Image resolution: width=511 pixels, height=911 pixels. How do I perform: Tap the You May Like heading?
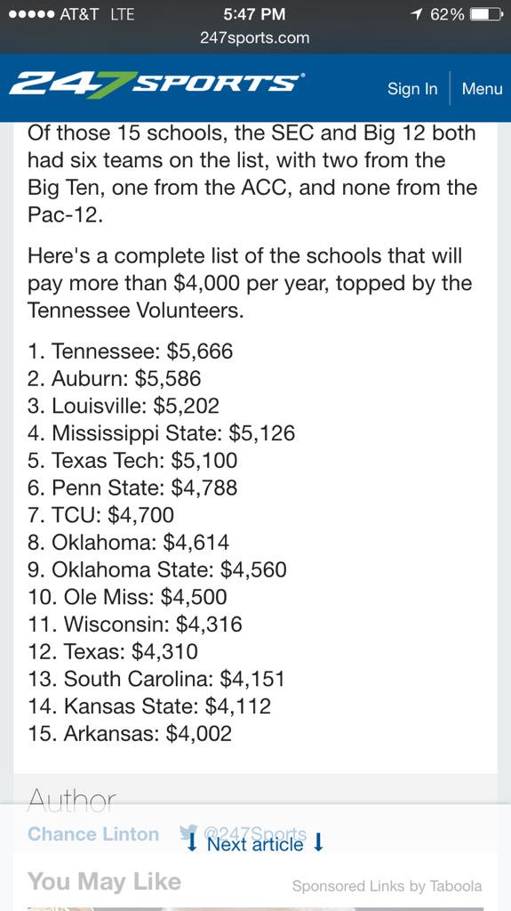click(x=104, y=882)
